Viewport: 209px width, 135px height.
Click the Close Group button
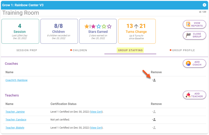click(x=194, y=35)
